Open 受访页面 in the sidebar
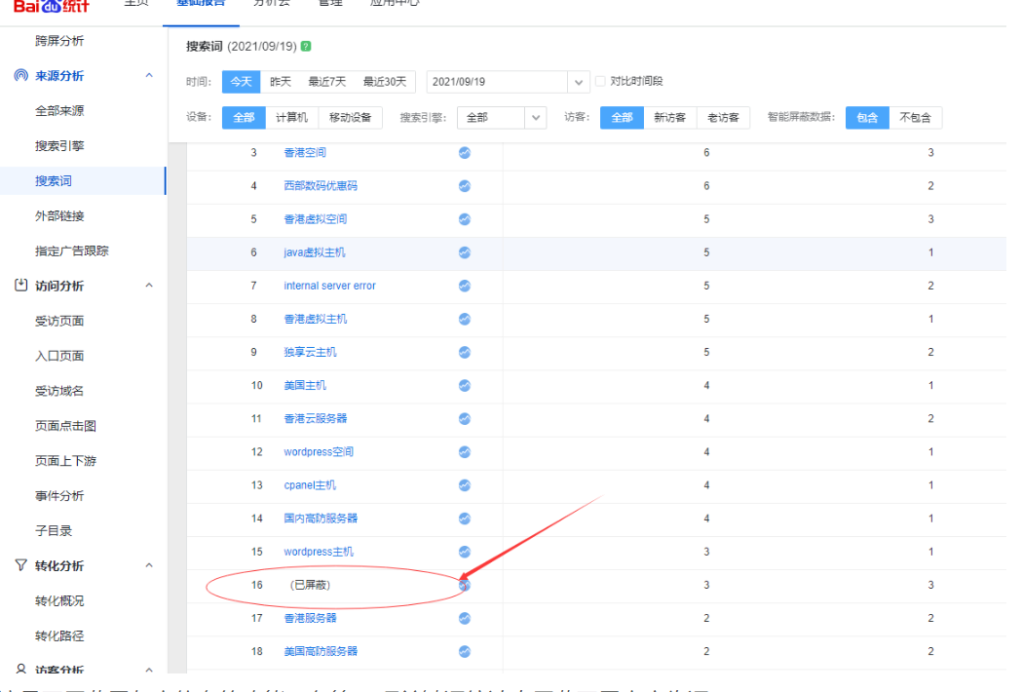This screenshot has height=692, width=1022. (x=59, y=321)
